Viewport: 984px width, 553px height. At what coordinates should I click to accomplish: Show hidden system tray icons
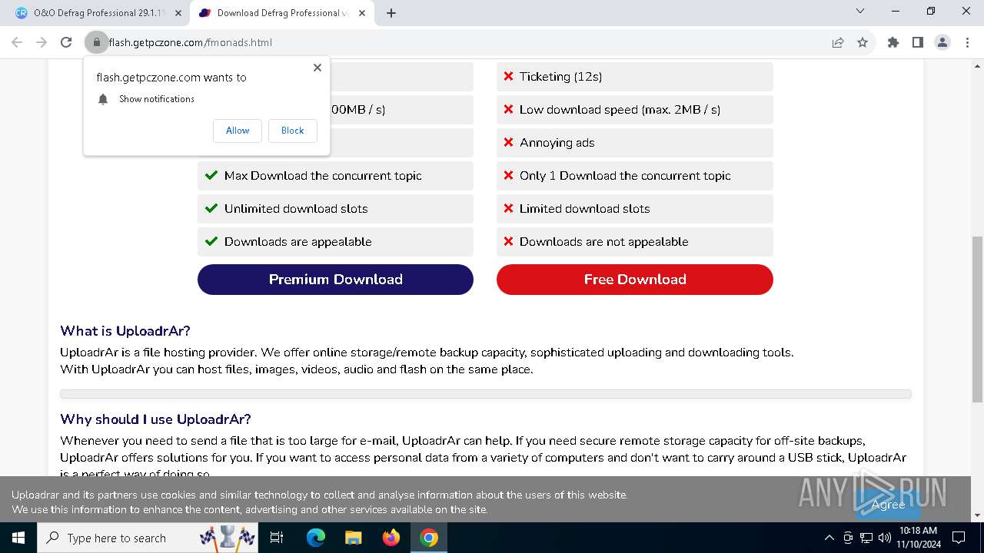click(829, 538)
